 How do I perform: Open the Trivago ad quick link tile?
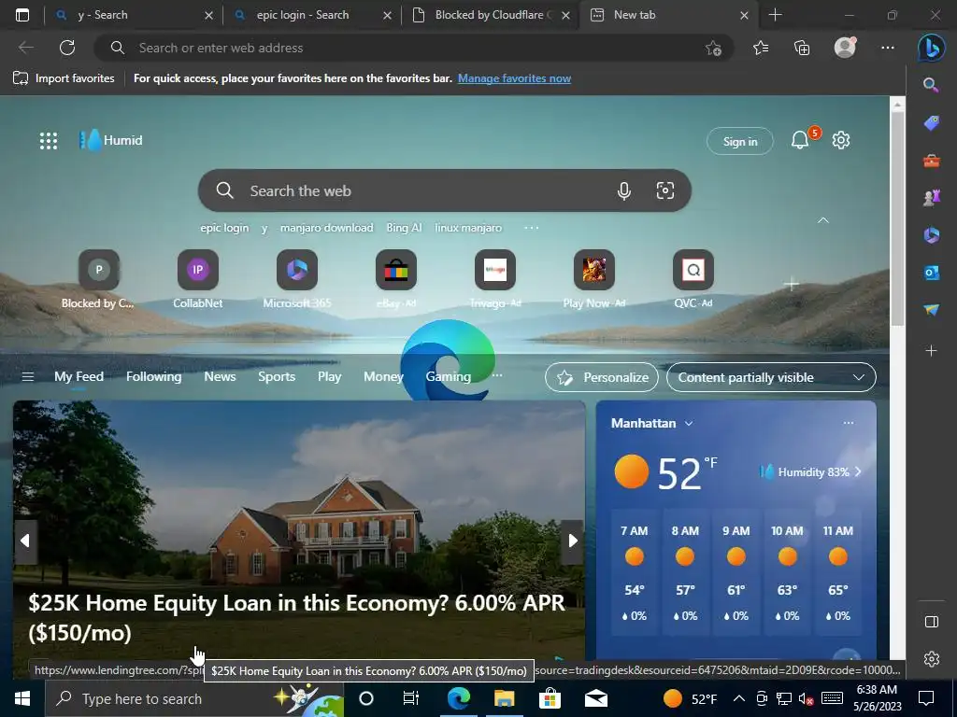tap(495, 278)
